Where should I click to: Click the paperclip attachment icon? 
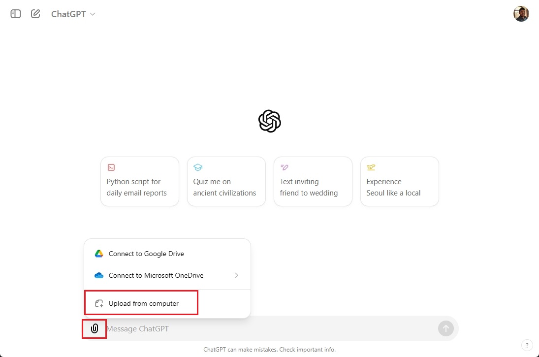click(94, 328)
